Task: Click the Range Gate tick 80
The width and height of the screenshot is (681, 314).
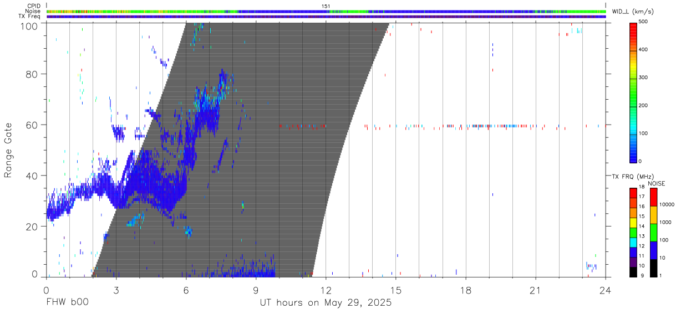Action: 31,74
